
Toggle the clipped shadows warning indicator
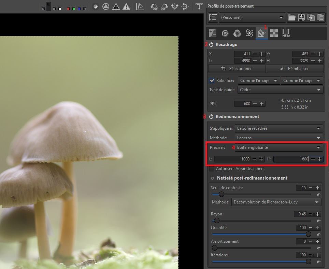tap(116, 6)
